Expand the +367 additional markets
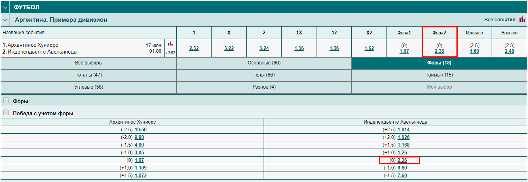This screenshot has width=528, height=182. 170,52
